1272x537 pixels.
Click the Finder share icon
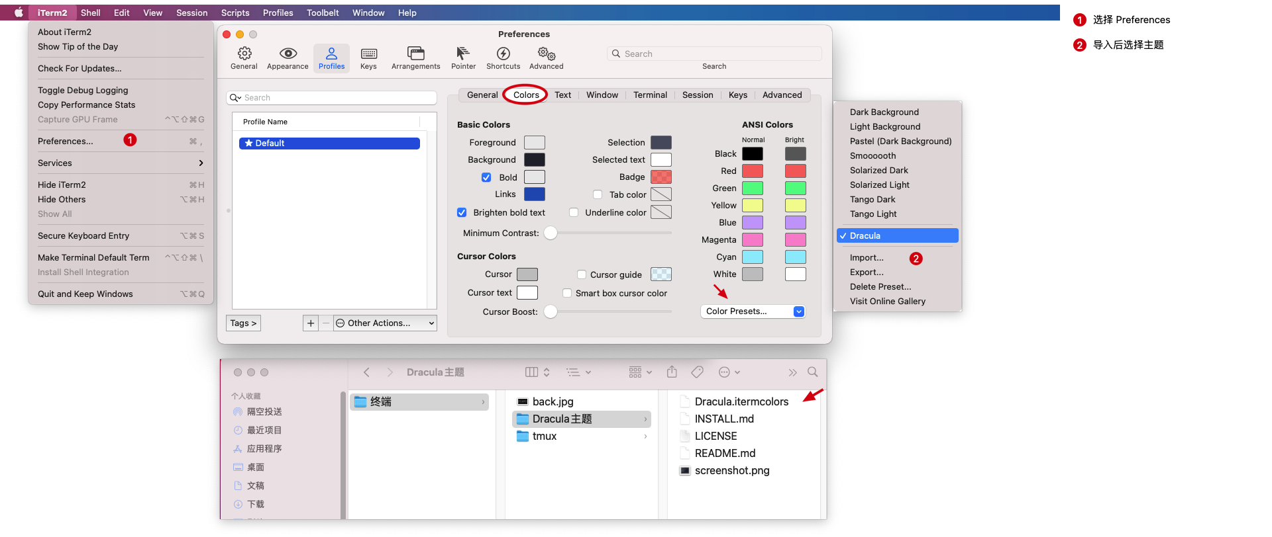click(672, 372)
